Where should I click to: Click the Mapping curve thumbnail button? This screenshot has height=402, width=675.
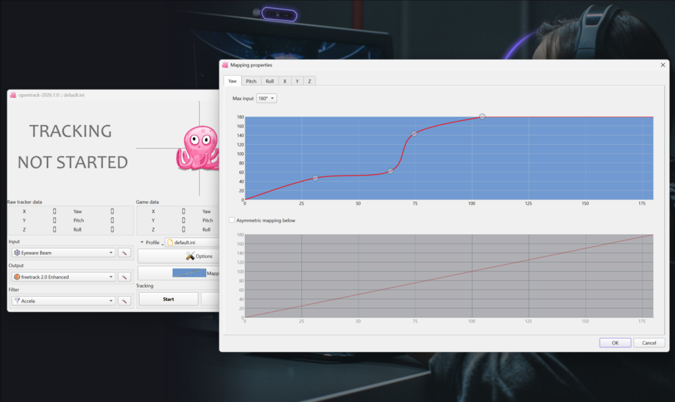pos(179,273)
